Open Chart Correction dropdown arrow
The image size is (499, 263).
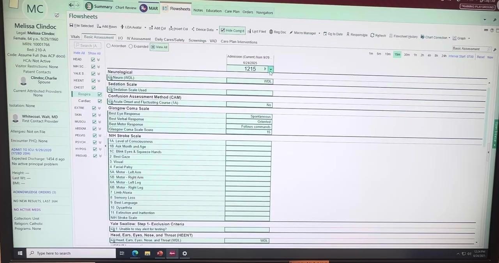tap(449, 38)
